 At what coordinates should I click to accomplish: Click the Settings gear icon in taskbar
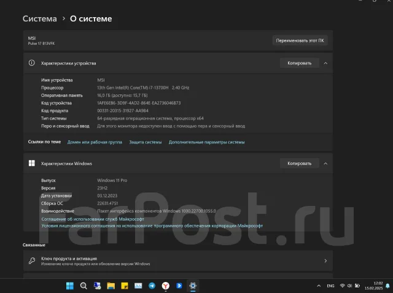193,286
